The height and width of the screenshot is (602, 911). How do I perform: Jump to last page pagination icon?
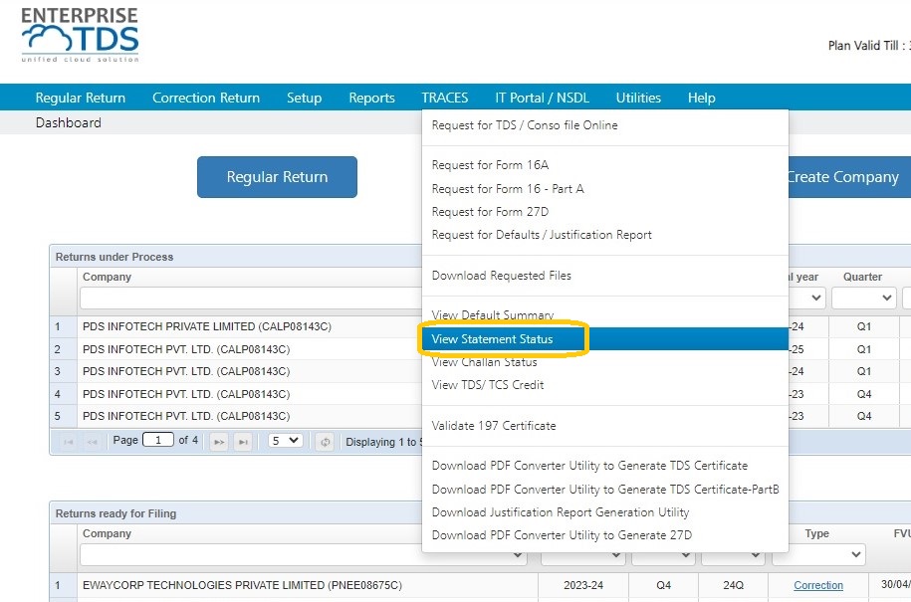tap(243, 442)
